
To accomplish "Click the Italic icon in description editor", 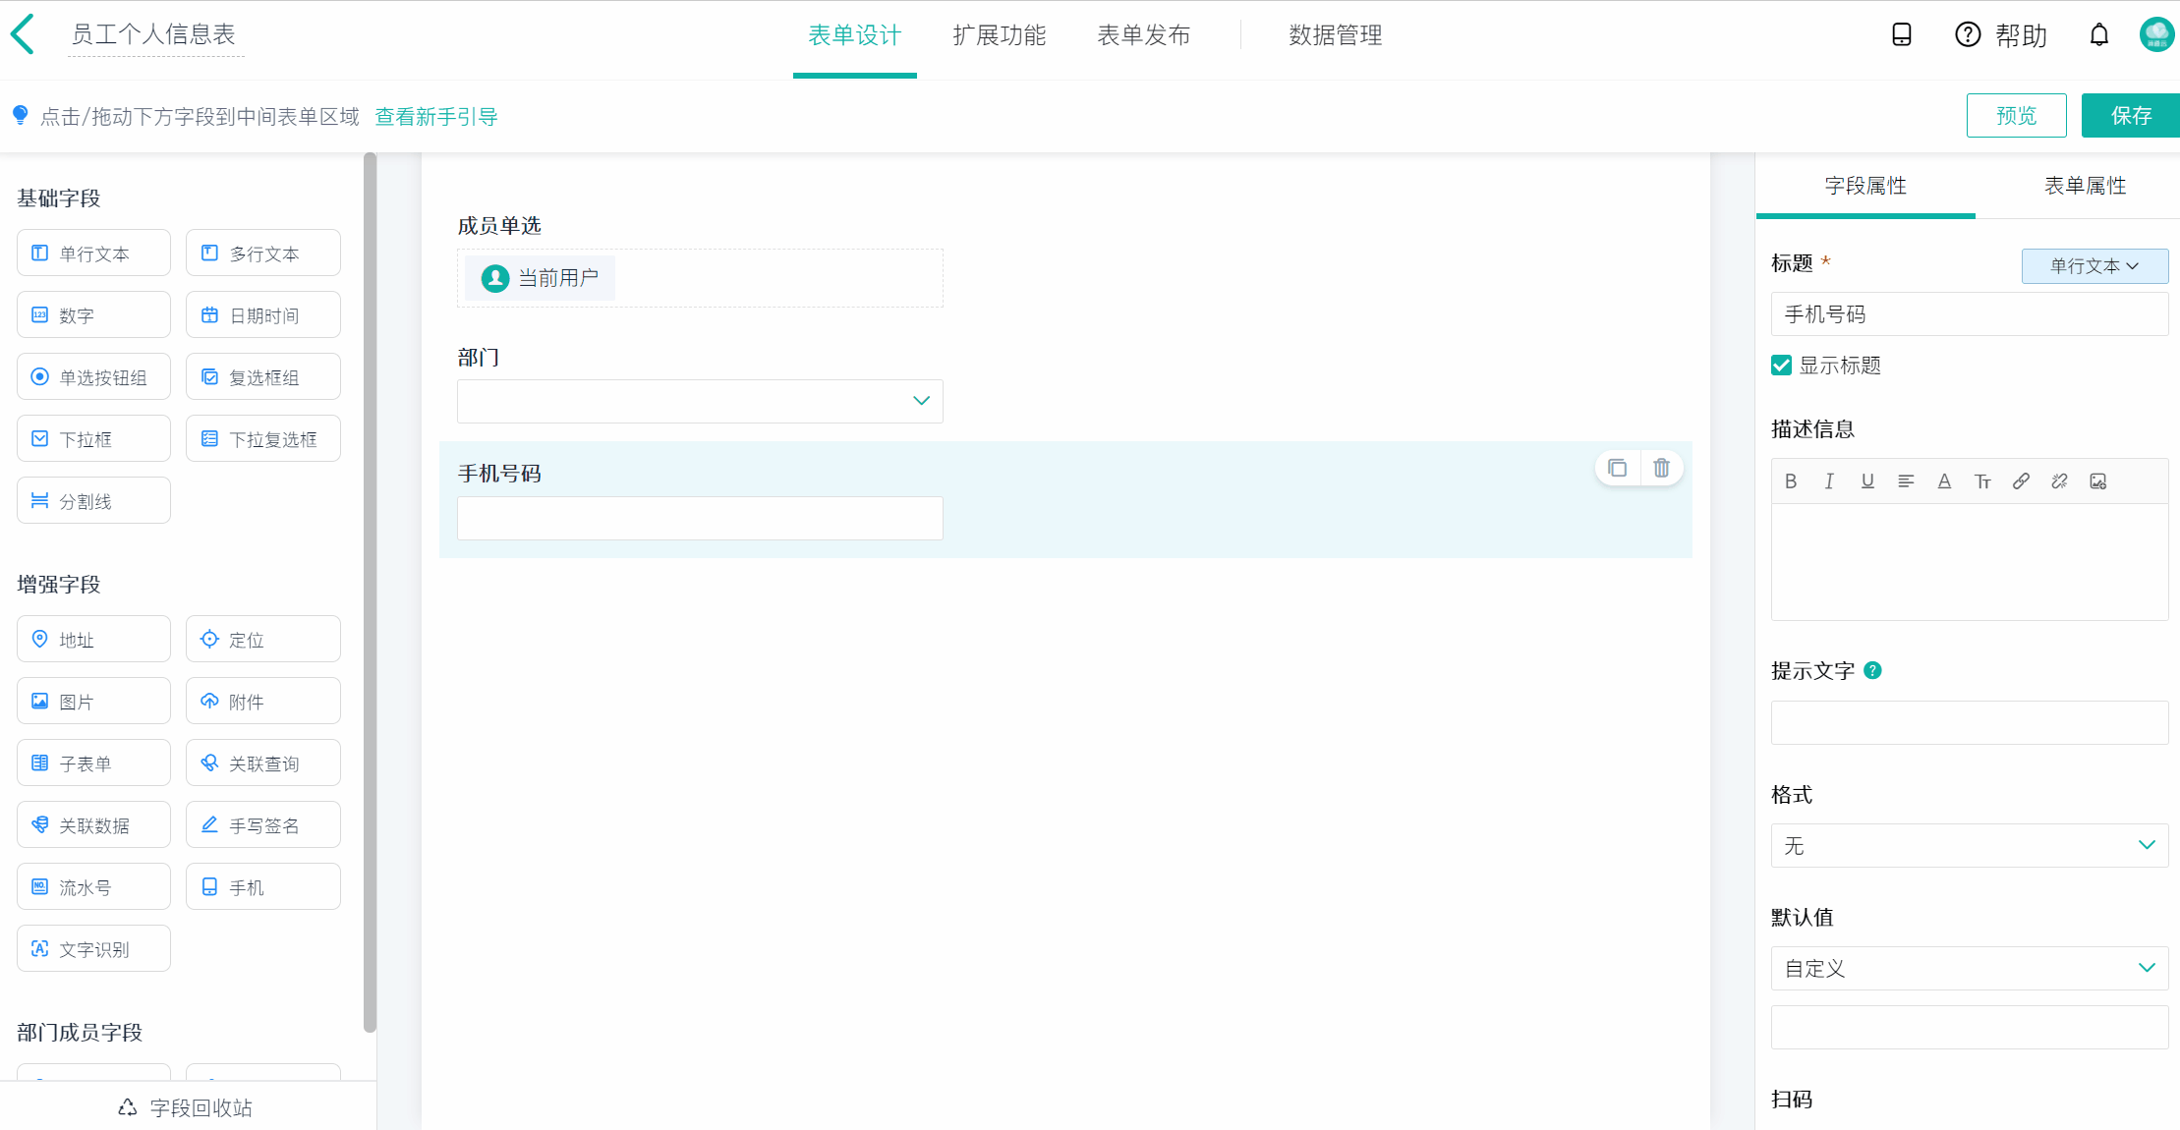I will pos(1829,481).
